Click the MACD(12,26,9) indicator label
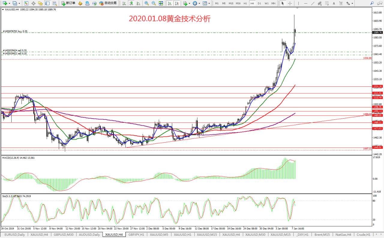Image resolution: width=384 pixels, height=238 pixels. tap(18, 158)
